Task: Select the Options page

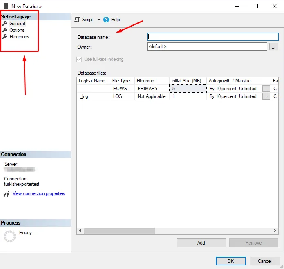Action: [x=17, y=30]
